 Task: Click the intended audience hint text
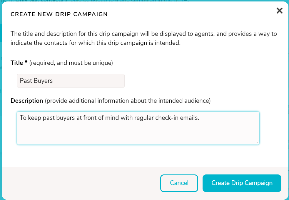tap(128, 101)
